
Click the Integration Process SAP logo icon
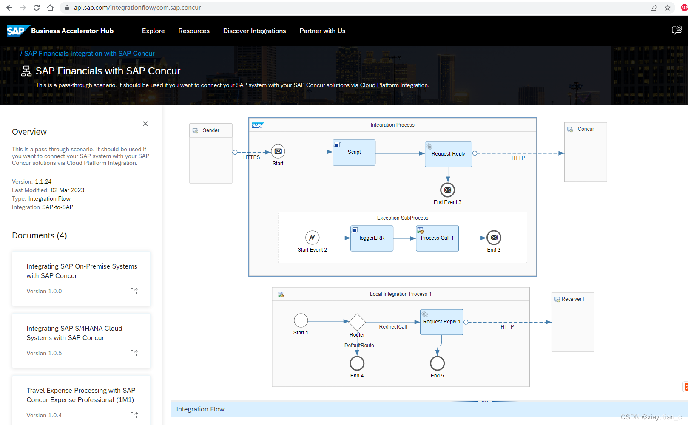tap(258, 125)
